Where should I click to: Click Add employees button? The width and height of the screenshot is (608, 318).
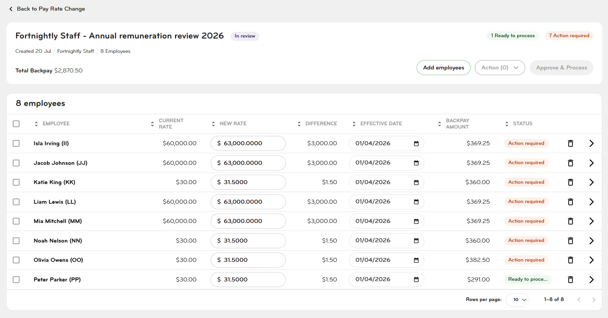pyautogui.click(x=443, y=67)
